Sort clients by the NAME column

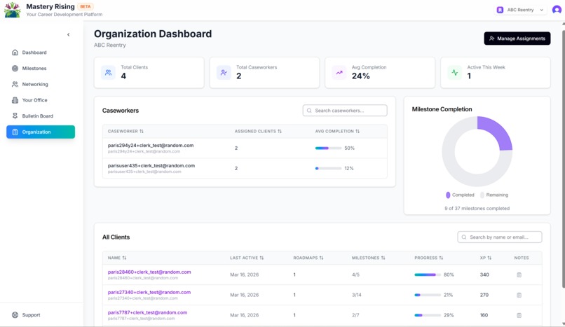[117, 258]
